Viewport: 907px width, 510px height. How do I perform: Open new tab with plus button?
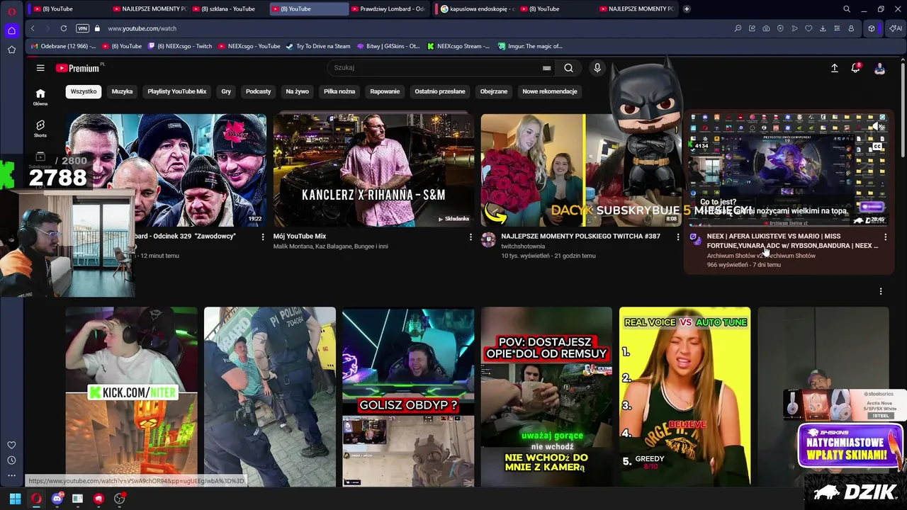687,8
